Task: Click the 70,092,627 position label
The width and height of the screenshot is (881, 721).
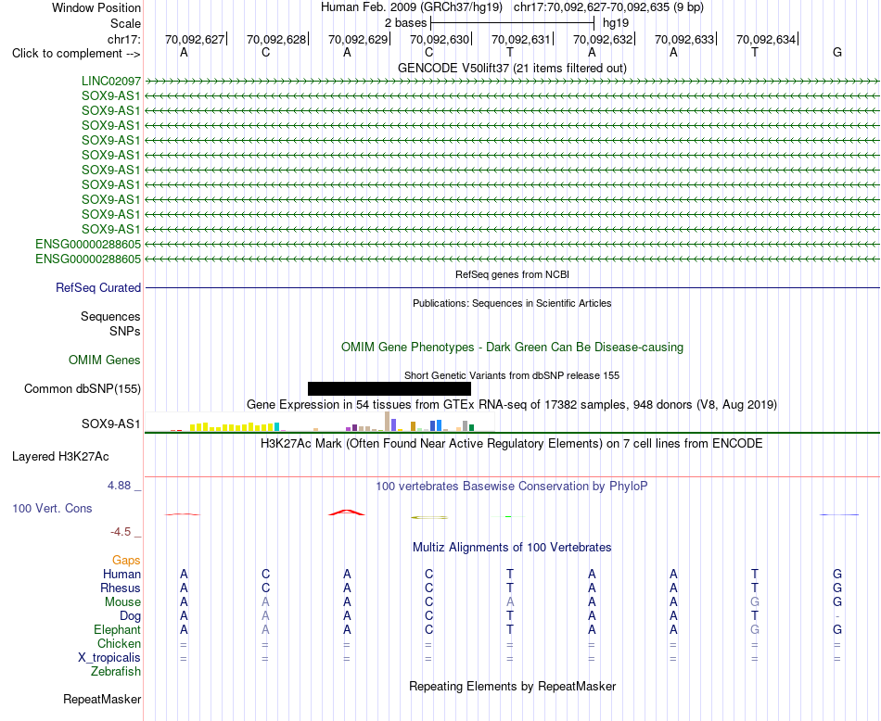Action: pos(195,39)
